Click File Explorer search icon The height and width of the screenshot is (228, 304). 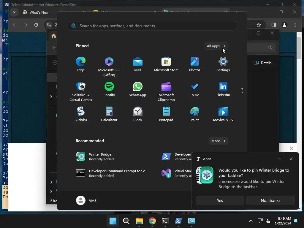[270, 47]
